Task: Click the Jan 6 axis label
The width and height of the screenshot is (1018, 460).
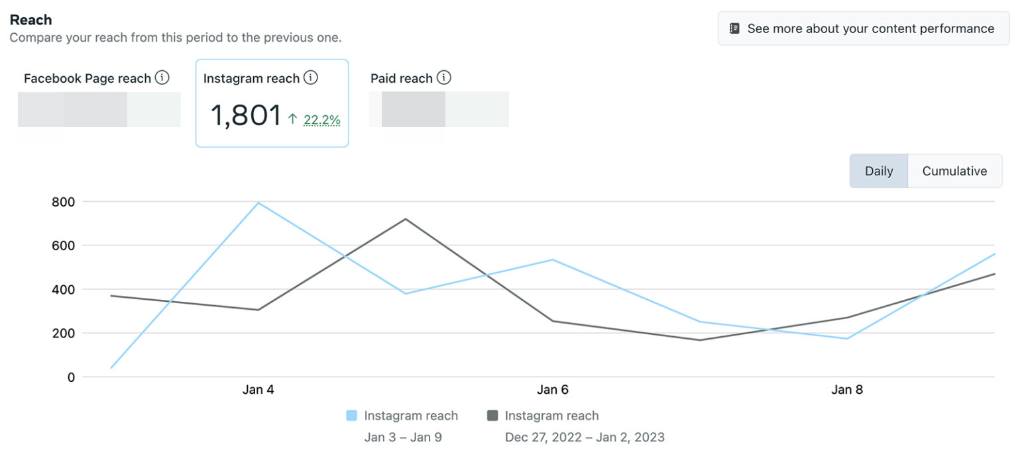Action: pos(553,389)
